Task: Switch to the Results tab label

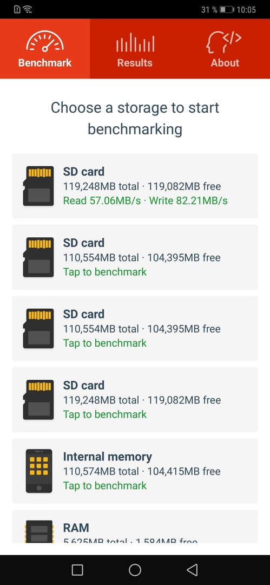Action: click(x=135, y=63)
